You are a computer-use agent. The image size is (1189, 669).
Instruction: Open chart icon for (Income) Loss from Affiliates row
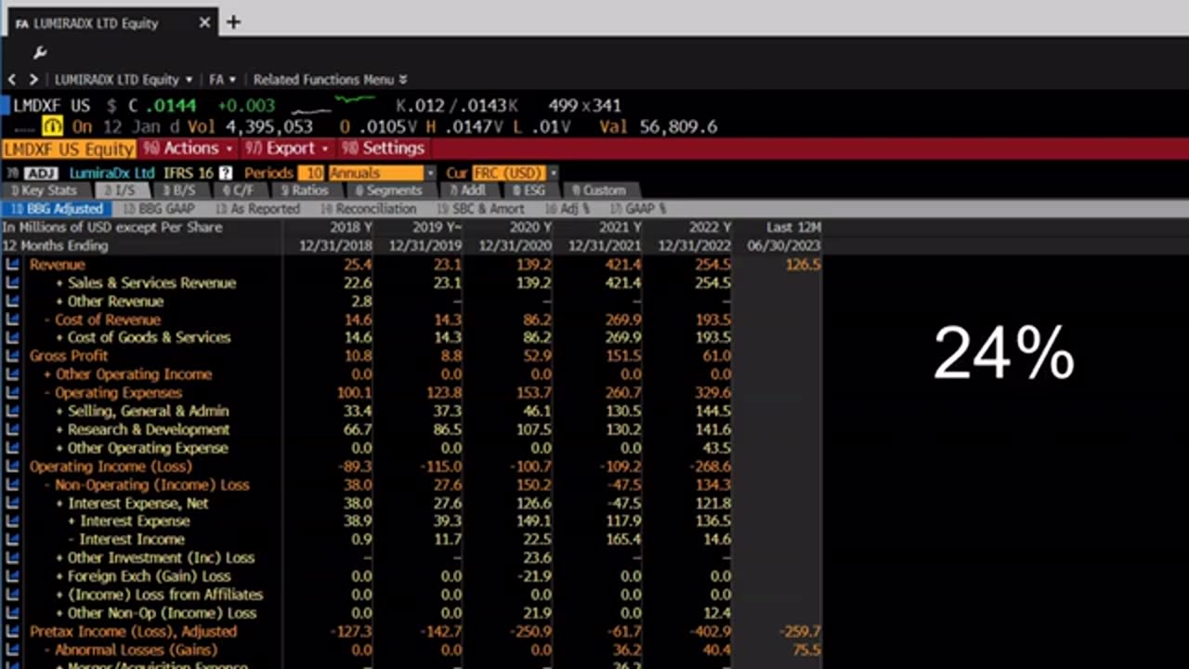(x=12, y=595)
